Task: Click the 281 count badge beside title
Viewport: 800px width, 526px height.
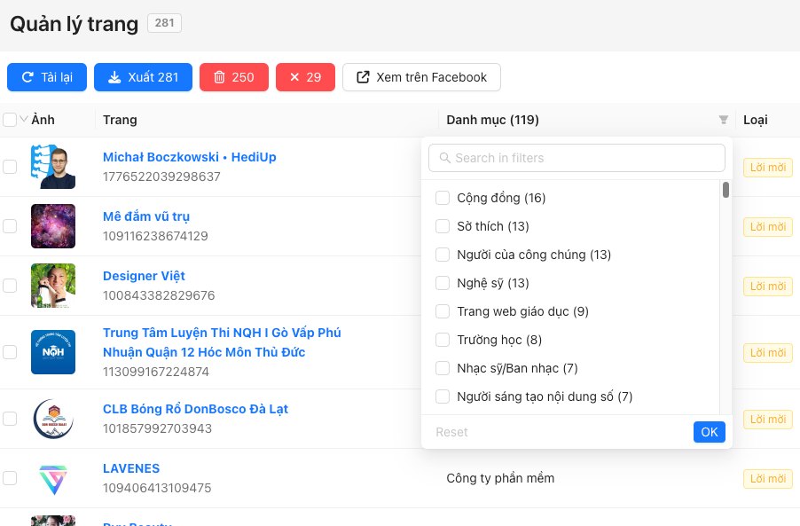Action: point(164,23)
